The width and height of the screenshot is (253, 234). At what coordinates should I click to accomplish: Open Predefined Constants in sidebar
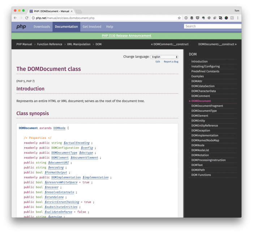click(205, 71)
